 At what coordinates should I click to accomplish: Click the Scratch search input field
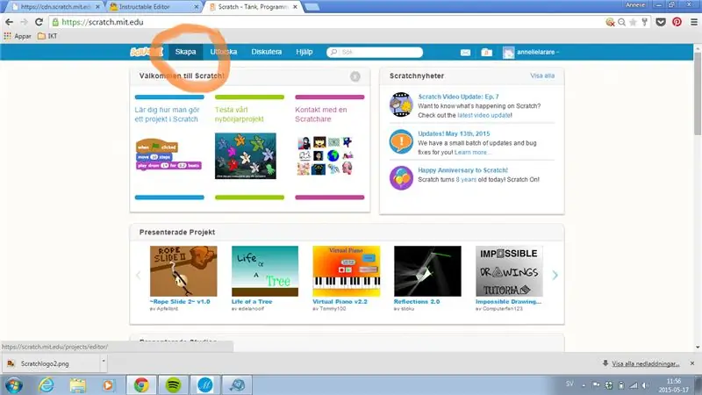tap(375, 53)
